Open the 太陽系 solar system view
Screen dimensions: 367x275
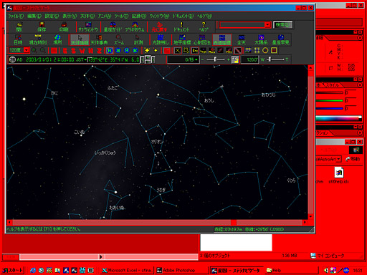coord(261,39)
